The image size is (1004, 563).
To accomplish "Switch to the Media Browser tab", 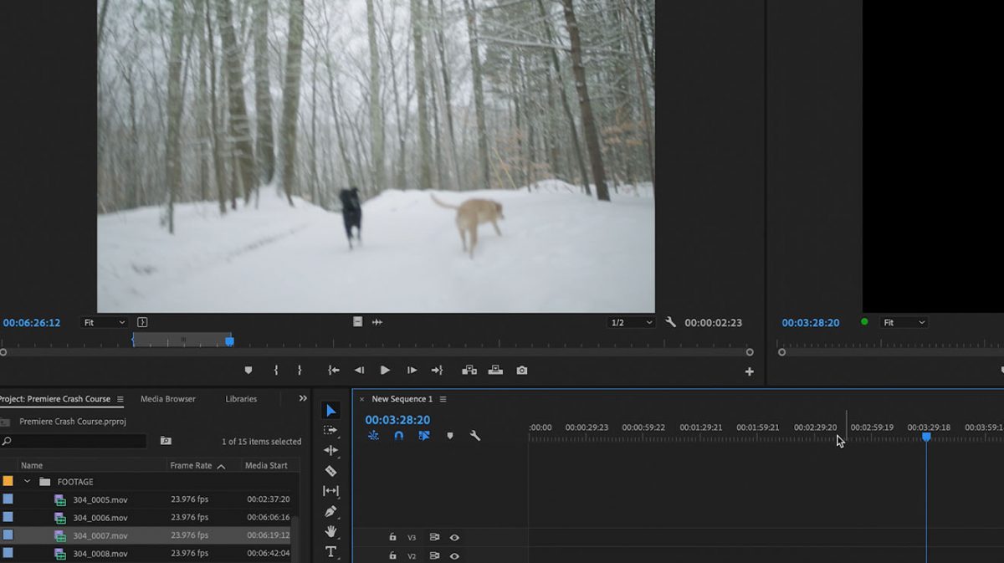I will (x=167, y=399).
